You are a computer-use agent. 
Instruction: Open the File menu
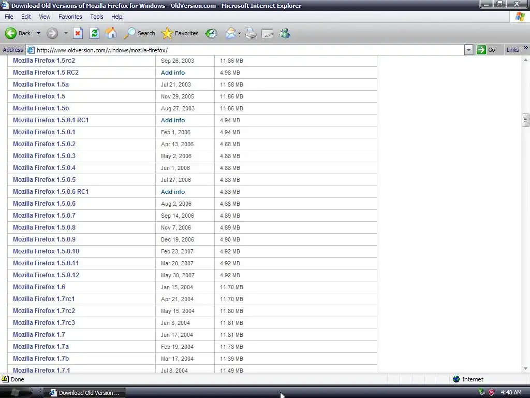click(x=9, y=17)
